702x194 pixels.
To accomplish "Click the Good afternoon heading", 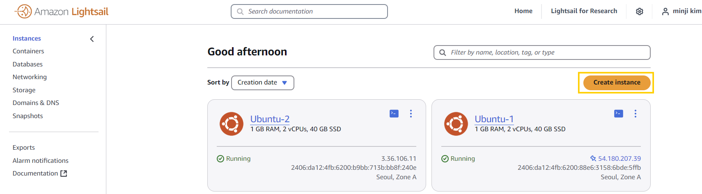I will pyautogui.click(x=247, y=52).
